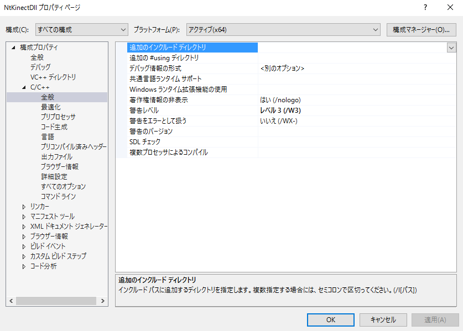Open コマンド ライン page
Image resolution: width=463 pixels, height=331 pixels.
click(58, 197)
